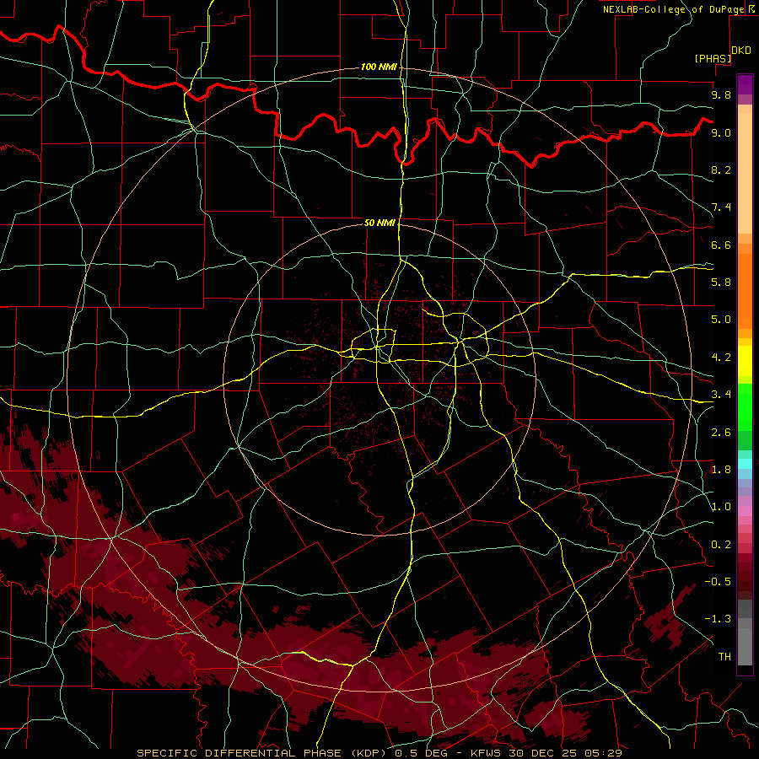This screenshot has height=759, width=759.
Task: Click the 1.0 value on the scale
Action: point(721,507)
